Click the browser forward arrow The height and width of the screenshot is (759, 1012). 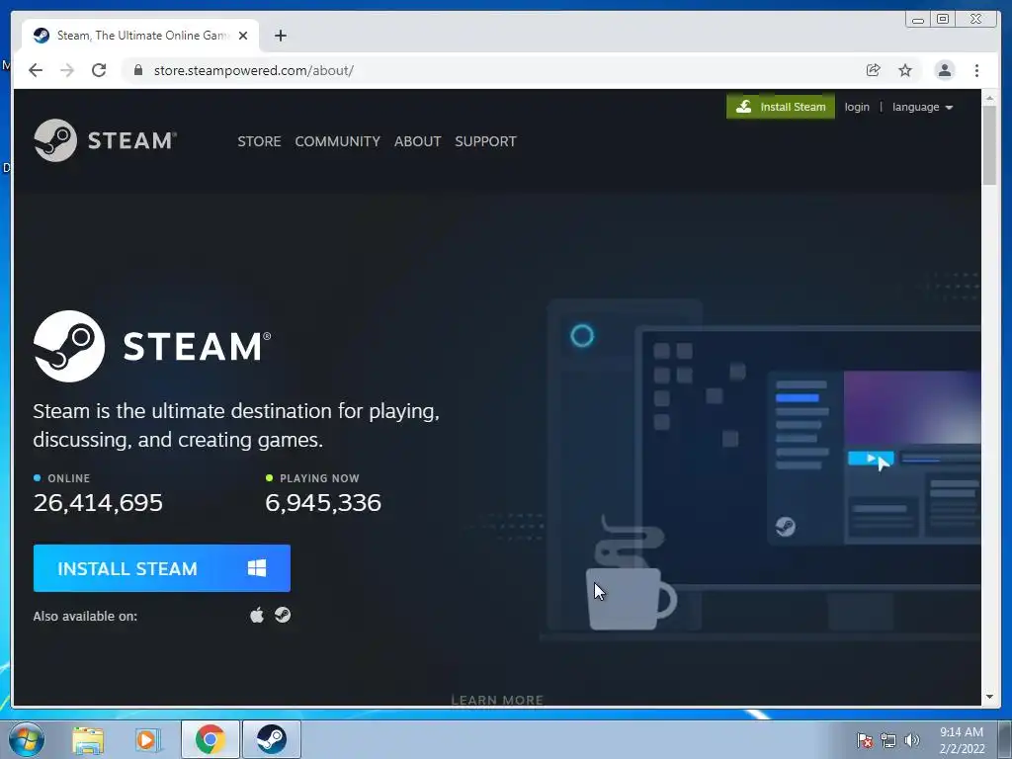(67, 70)
